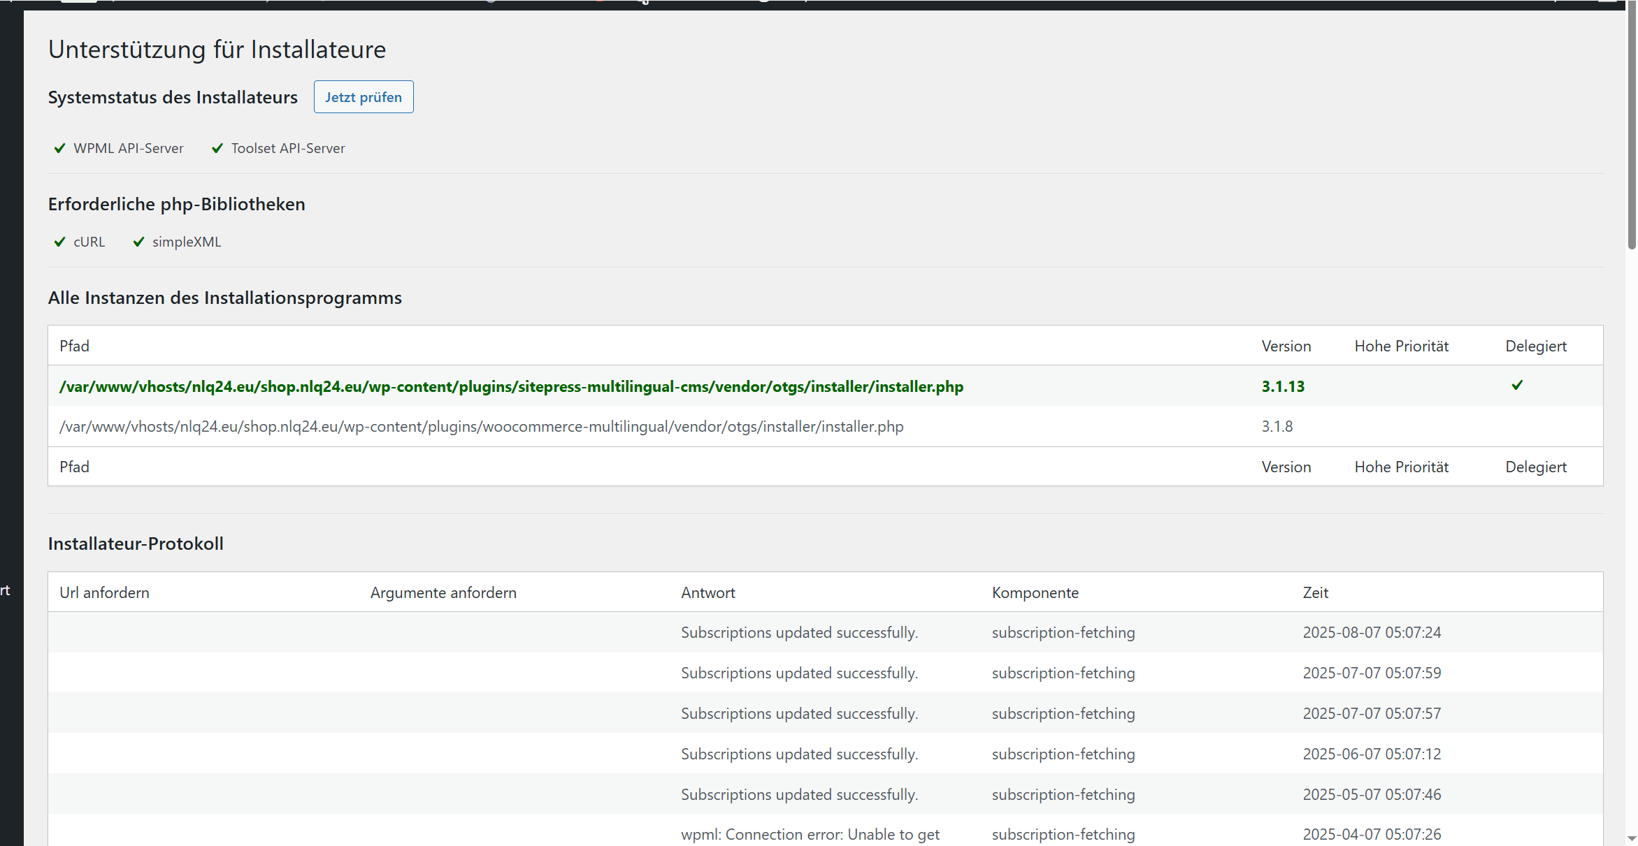
Task: Click the scrollbar down arrow
Action: (1632, 838)
